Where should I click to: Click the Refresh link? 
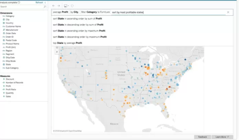39,2
